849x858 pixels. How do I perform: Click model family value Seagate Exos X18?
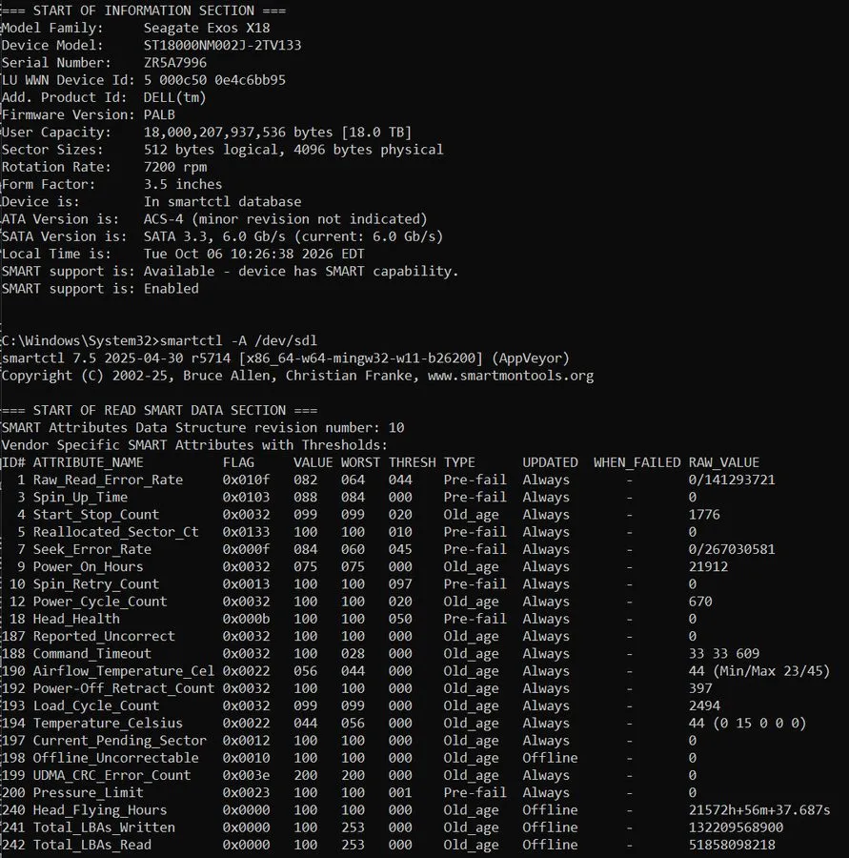point(207,28)
